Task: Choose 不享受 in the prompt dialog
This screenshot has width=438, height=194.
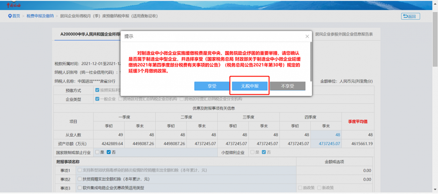Action: click(x=288, y=86)
